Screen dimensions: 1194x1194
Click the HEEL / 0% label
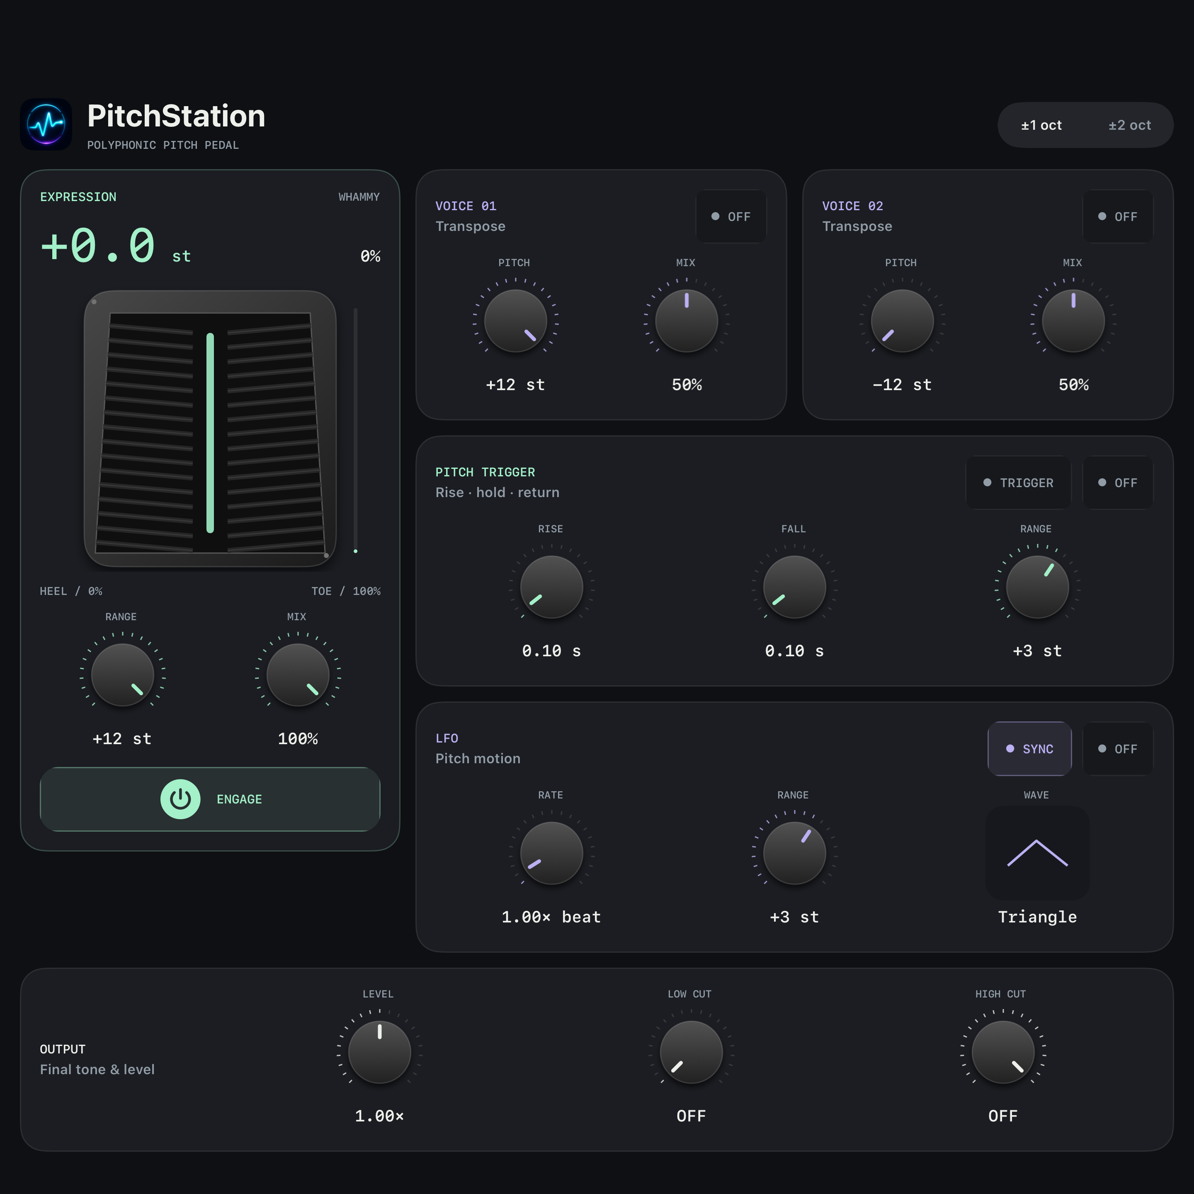click(71, 592)
